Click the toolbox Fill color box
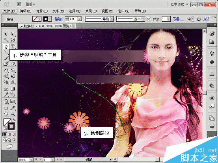Viewport: 218px width, 163px height. click(x=7, y=122)
